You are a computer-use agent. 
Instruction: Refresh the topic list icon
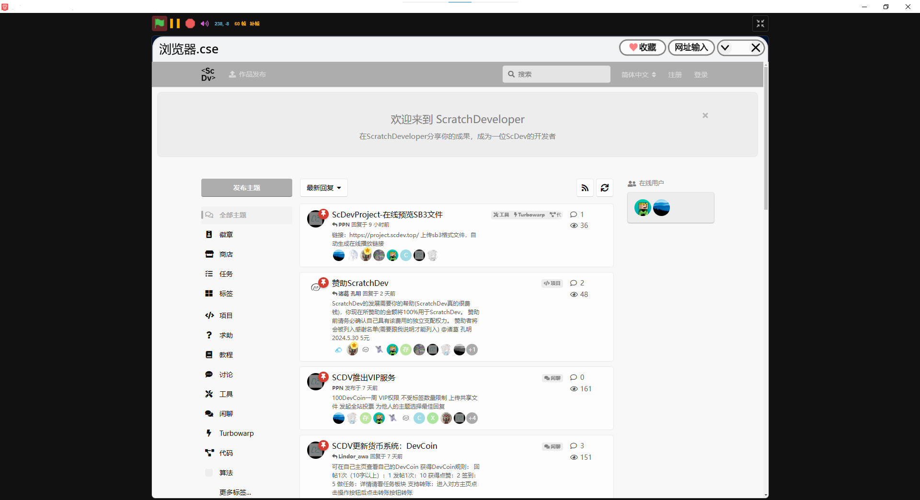pyautogui.click(x=605, y=188)
